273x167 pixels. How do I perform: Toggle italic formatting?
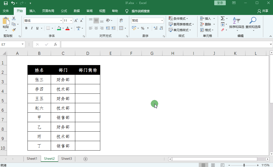pos(32,28)
